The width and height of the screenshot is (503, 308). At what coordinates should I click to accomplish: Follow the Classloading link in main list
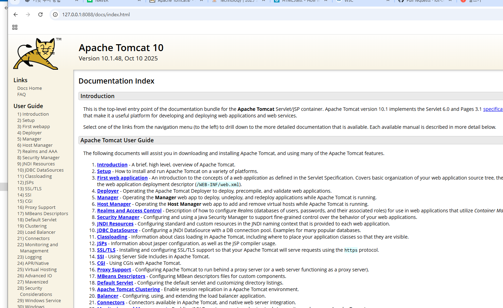pyautogui.click(x=112, y=237)
